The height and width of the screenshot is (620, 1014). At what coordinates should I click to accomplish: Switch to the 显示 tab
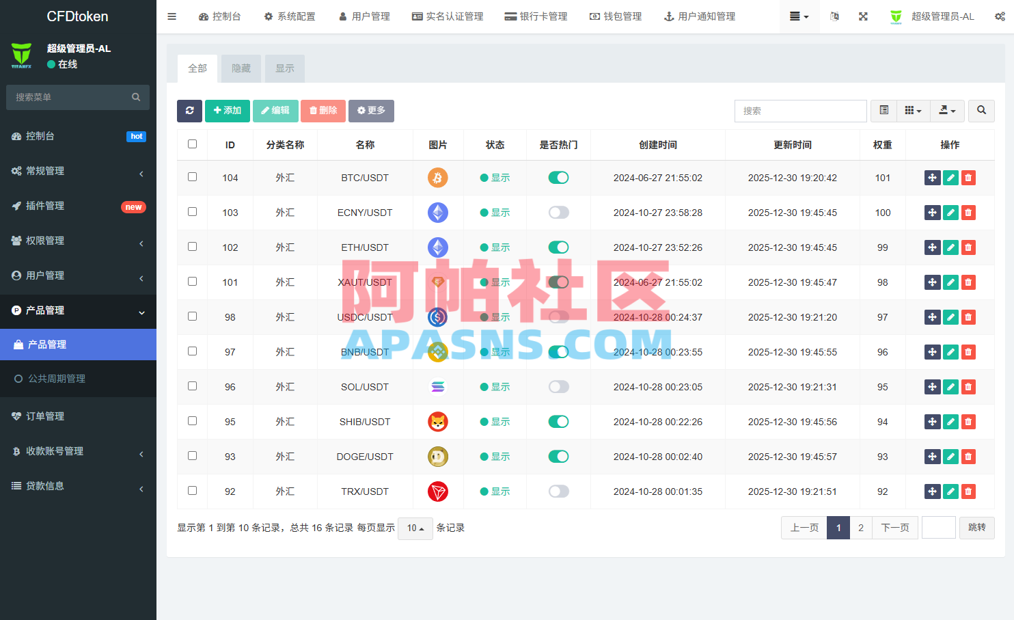point(285,68)
